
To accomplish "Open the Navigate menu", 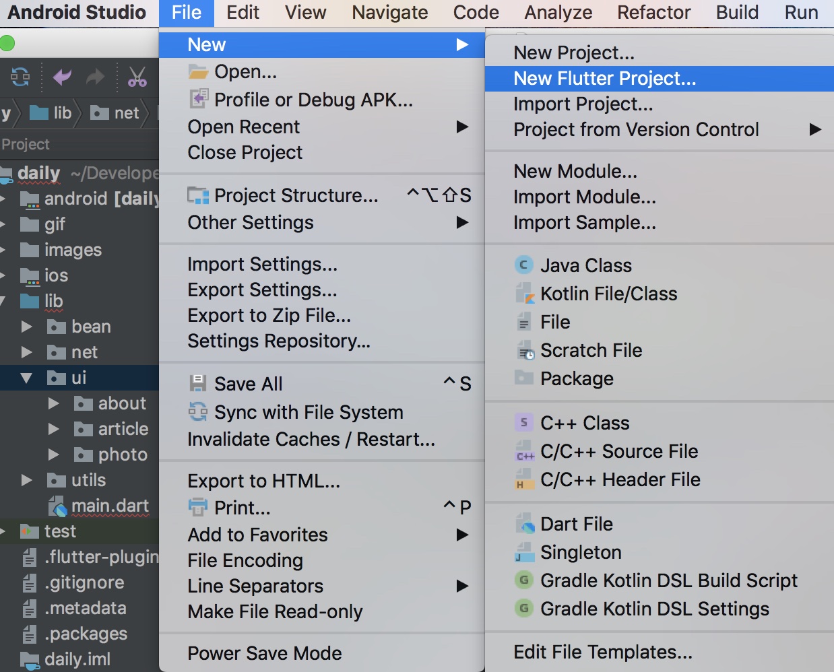I will (x=390, y=12).
